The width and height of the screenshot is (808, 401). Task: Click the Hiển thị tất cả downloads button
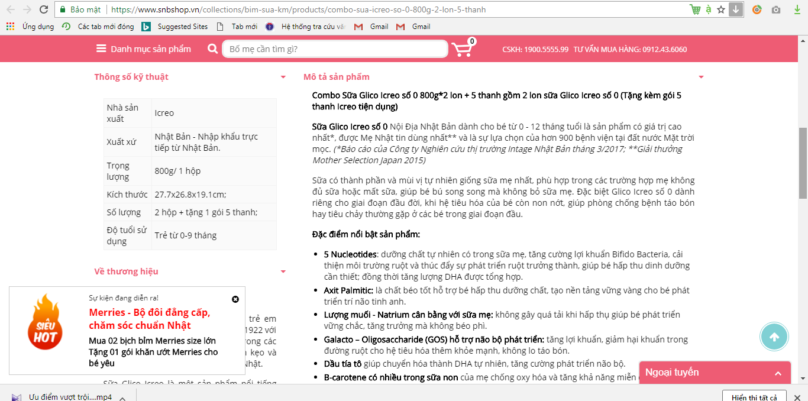[x=754, y=397]
